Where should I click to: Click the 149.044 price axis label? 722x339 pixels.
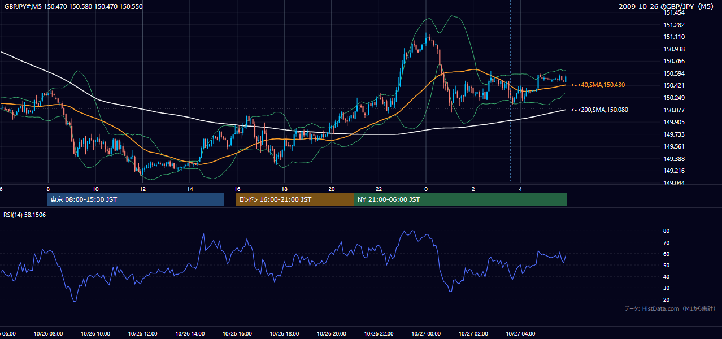[x=674, y=183]
